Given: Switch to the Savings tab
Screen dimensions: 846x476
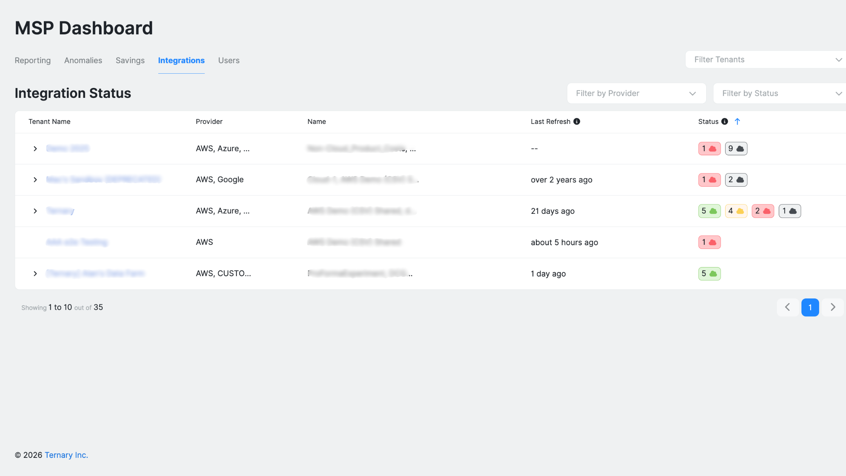Looking at the screenshot, I should 130,60.
